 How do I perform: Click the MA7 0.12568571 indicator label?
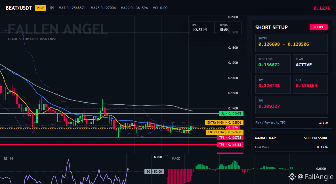[x=72, y=8]
